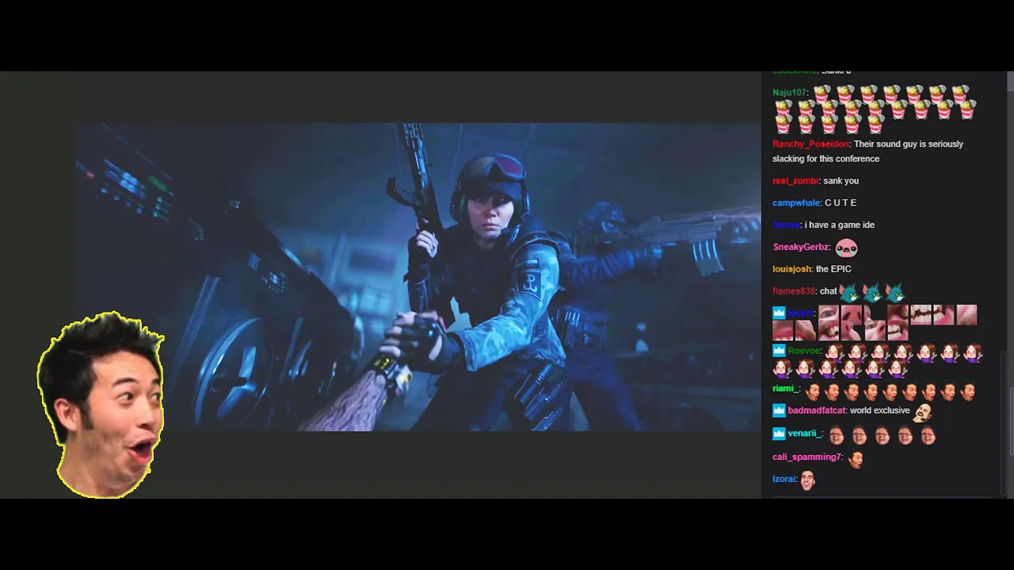Click username real_zombi in chat

[795, 180]
